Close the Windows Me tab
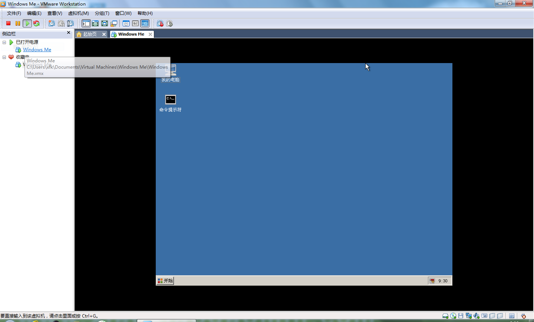The image size is (534, 322). pos(150,34)
